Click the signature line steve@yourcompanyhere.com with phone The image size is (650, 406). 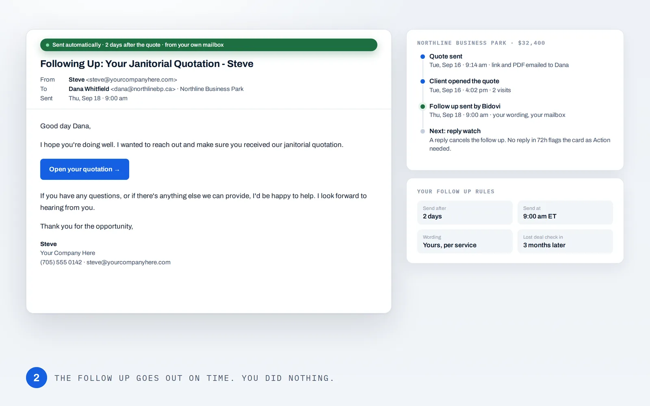click(x=105, y=262)
